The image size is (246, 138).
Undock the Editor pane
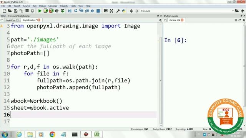tap(158, 16)
